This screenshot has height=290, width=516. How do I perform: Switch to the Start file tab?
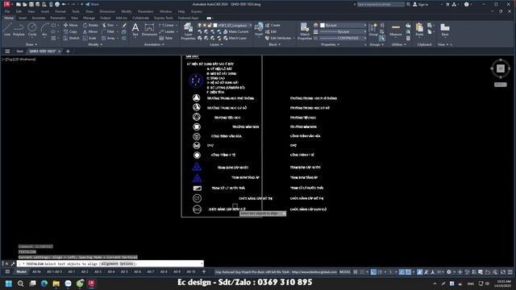pos(19,52)
